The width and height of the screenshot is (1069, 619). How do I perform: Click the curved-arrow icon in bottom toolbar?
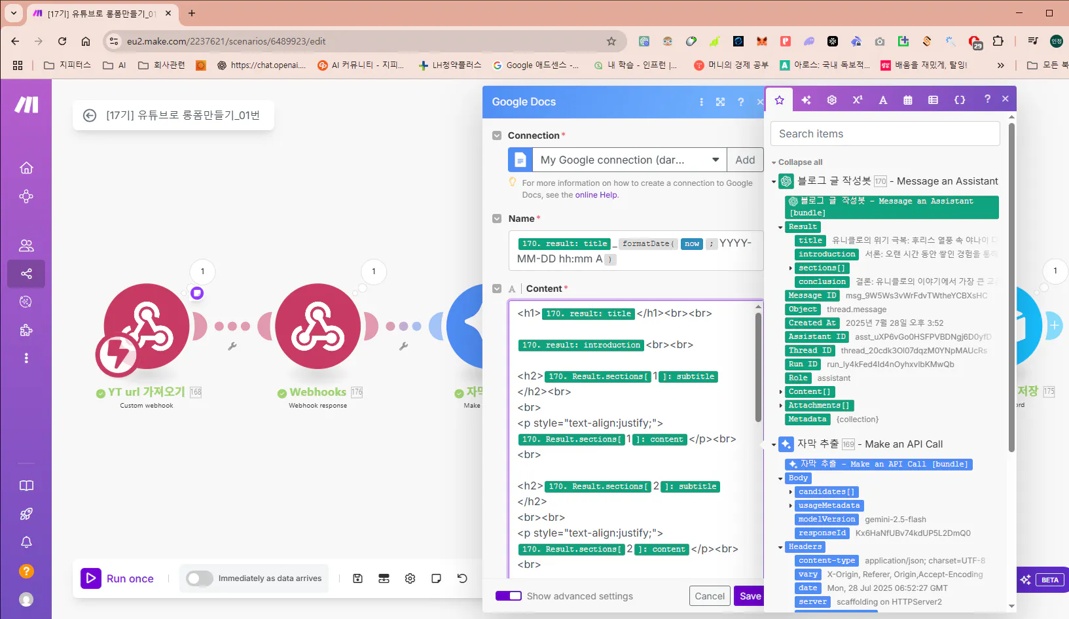click(x=462, y=578)
